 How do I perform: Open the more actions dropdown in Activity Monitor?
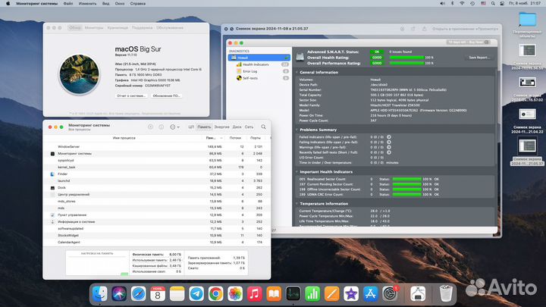coord(174,127)
